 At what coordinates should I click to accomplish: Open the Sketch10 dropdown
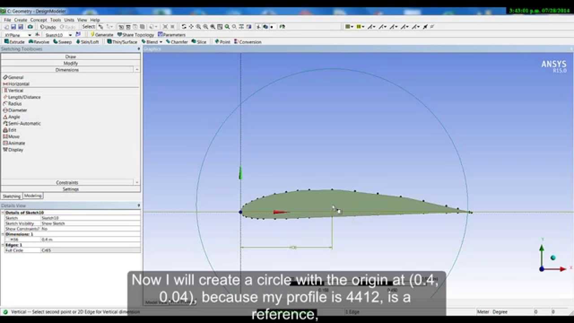(70, 35)
